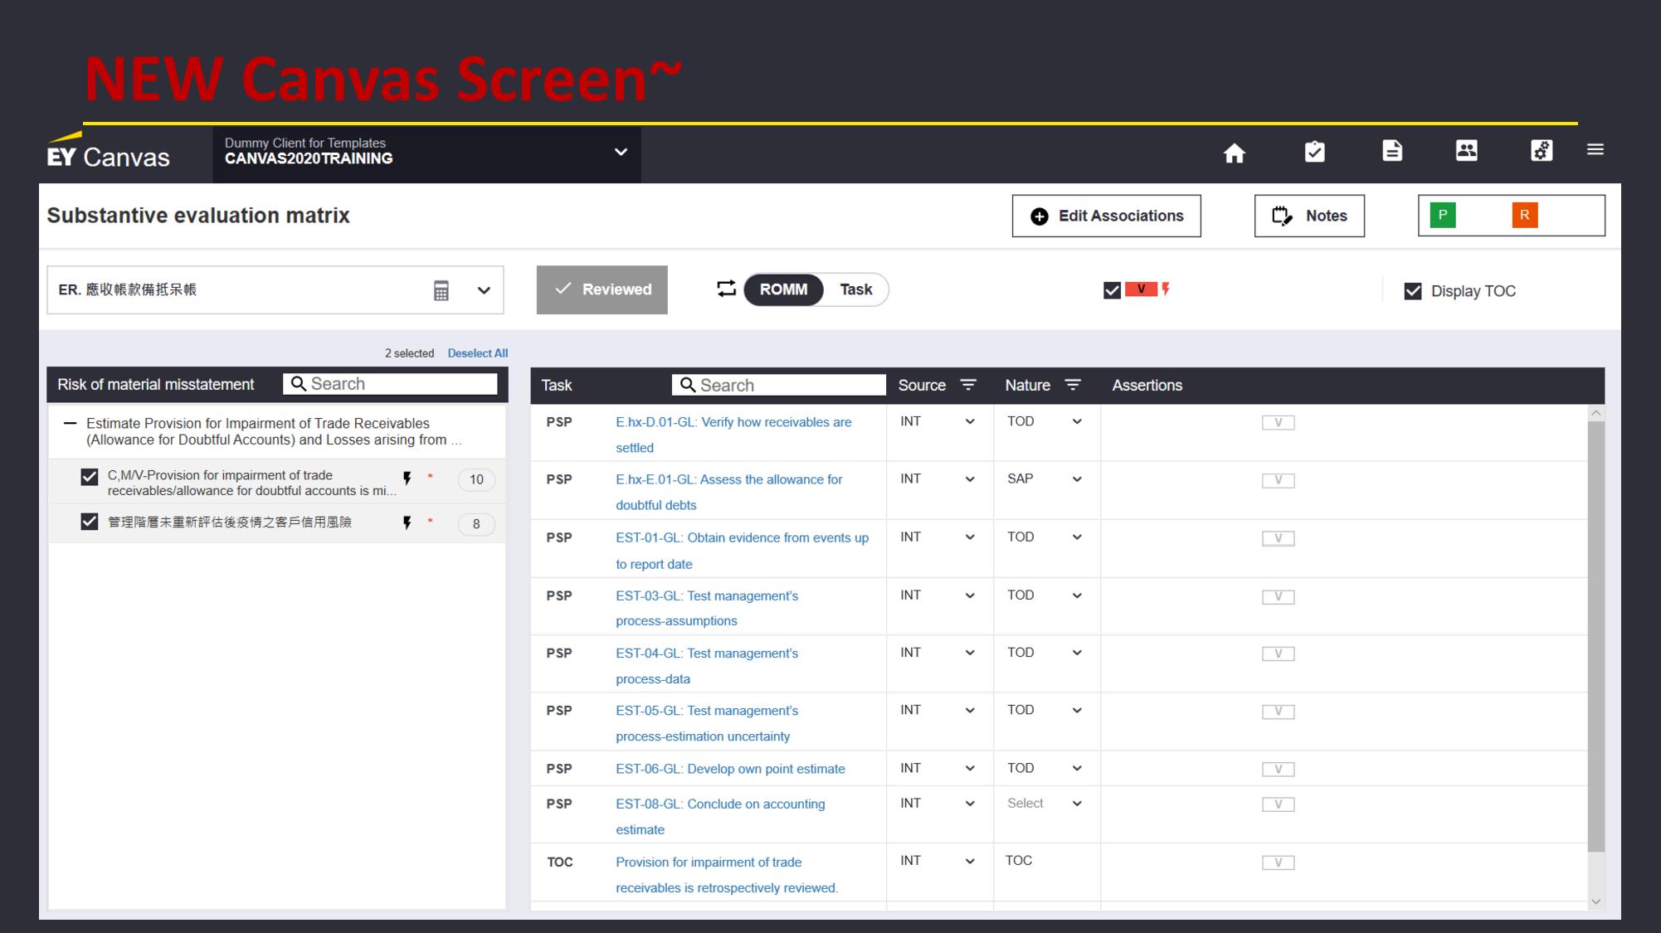
Task: Click the Source column filter icon
Action: point(968,385)
